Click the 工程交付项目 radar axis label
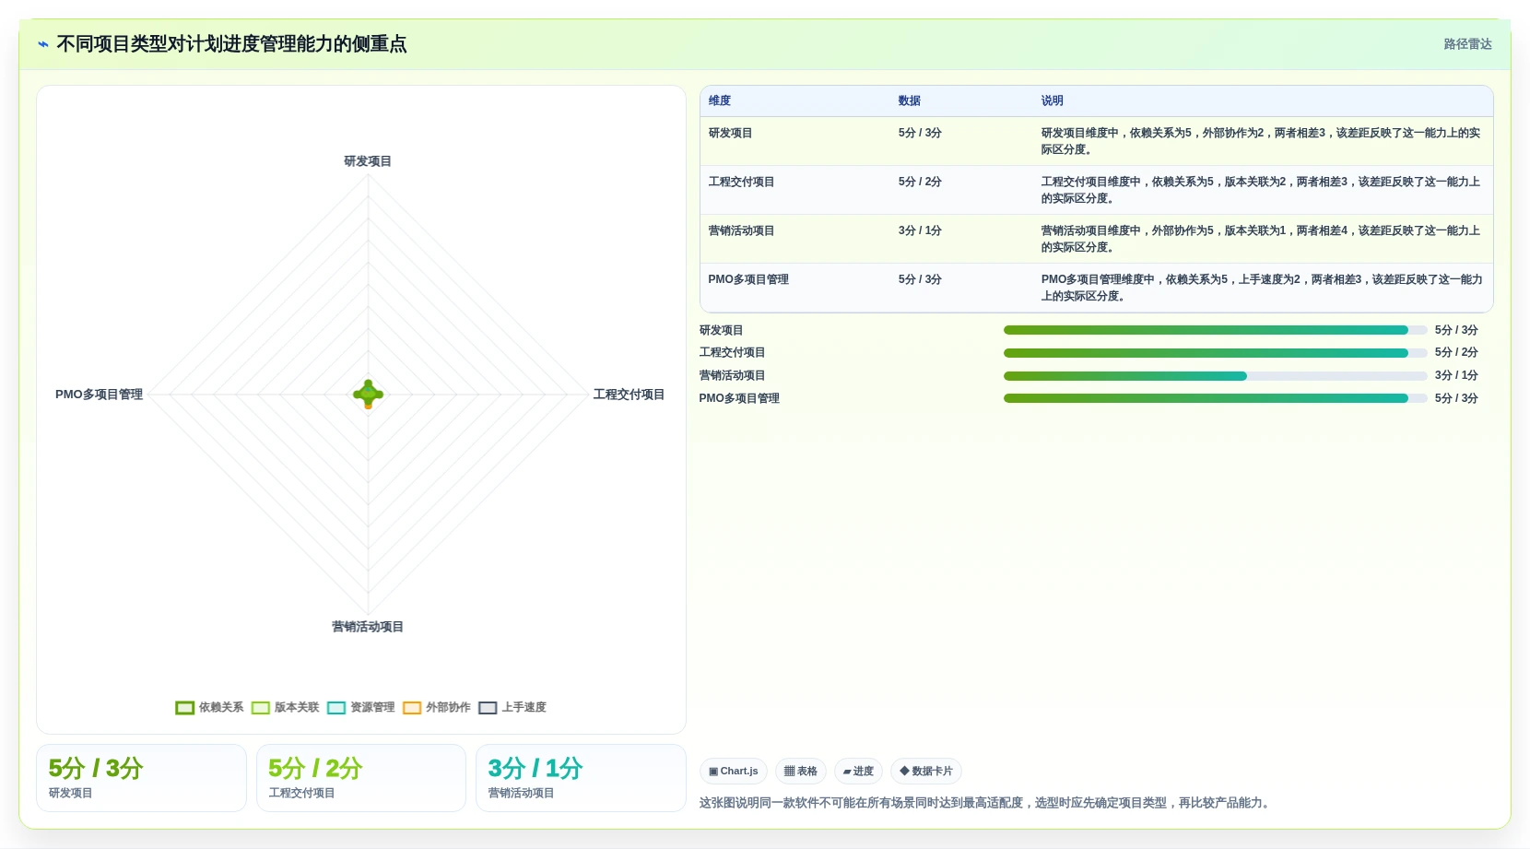 pyautogui.click(x=629, y=395)
